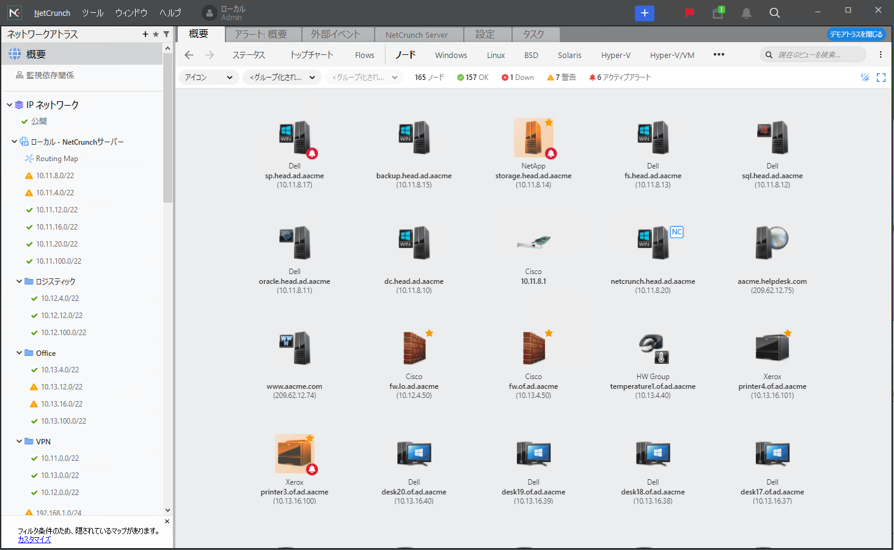
Task: Open Cisco fw.lo.ad.aacme firewall icon
Action: pyautogui.click(x=416, y=348)
